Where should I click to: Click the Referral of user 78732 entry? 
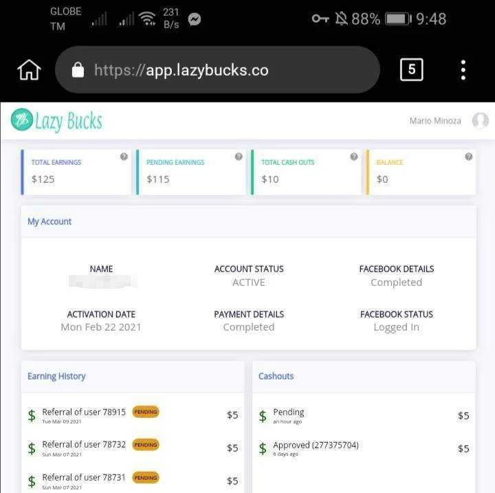point(84,445)
